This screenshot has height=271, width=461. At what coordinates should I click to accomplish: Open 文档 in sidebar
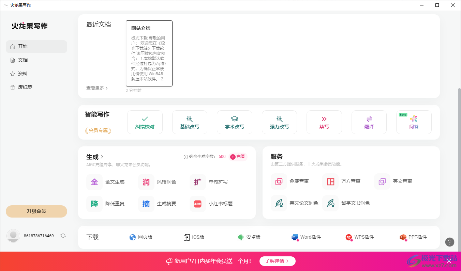point(36,60)
